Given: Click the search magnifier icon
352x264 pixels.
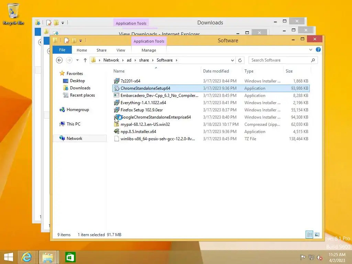Looking at the screenshot, I should [313, 60].
